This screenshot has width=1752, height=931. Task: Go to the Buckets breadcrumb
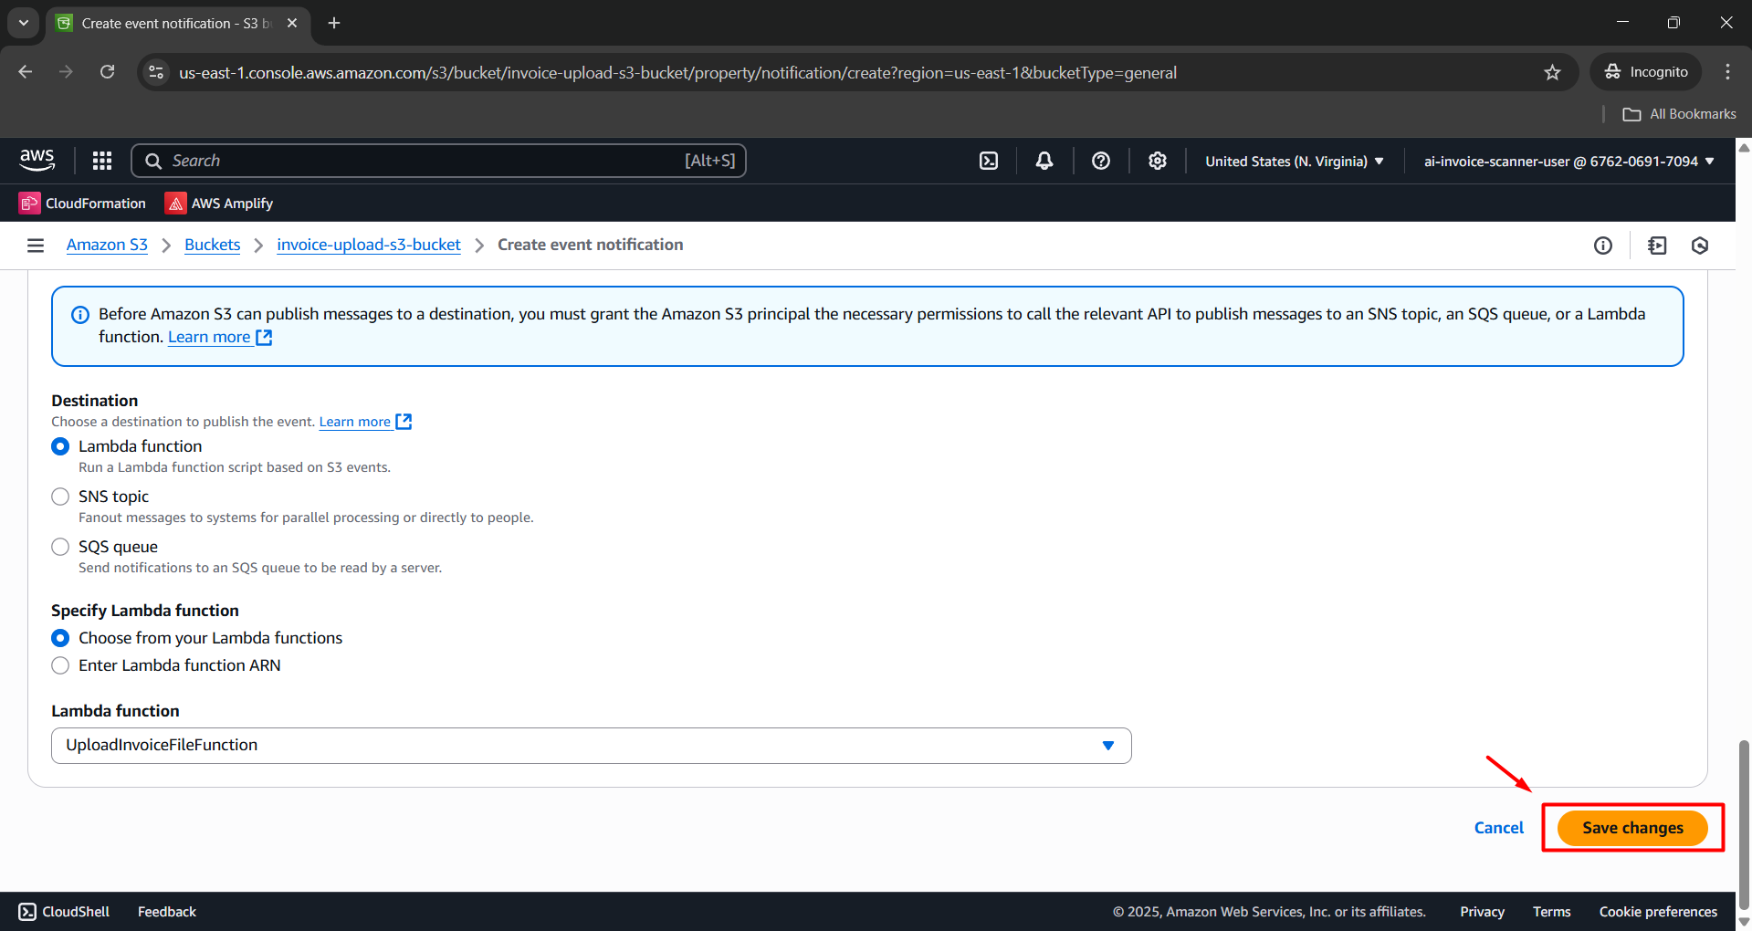(x=212, y=245)
